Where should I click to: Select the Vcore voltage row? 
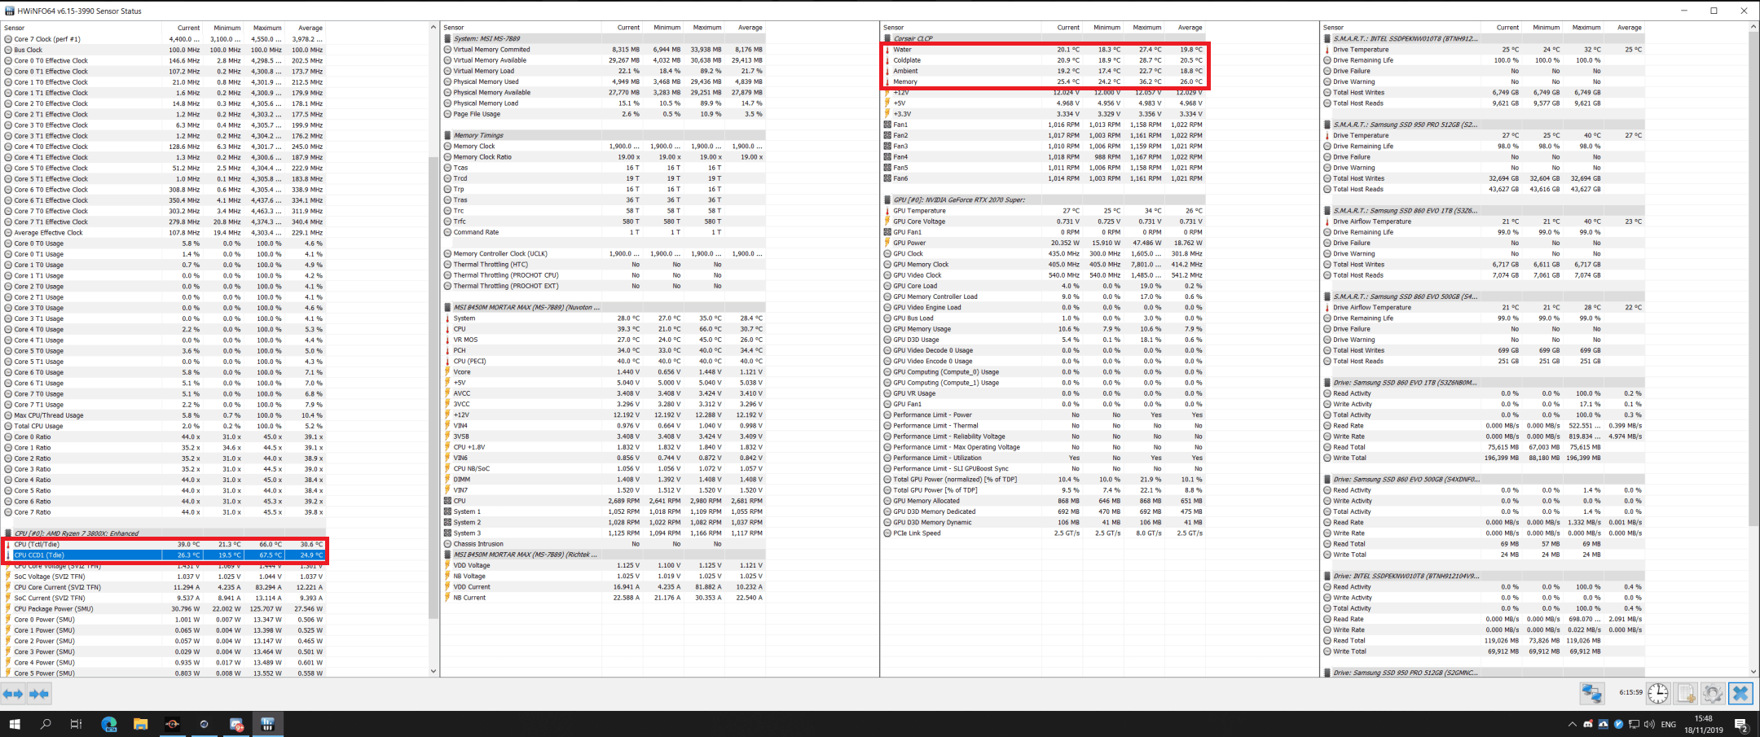(x=604, y=372)
